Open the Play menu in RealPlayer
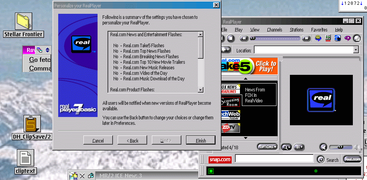The width and height of the screenshot is (367, 180). pos(238,30)
